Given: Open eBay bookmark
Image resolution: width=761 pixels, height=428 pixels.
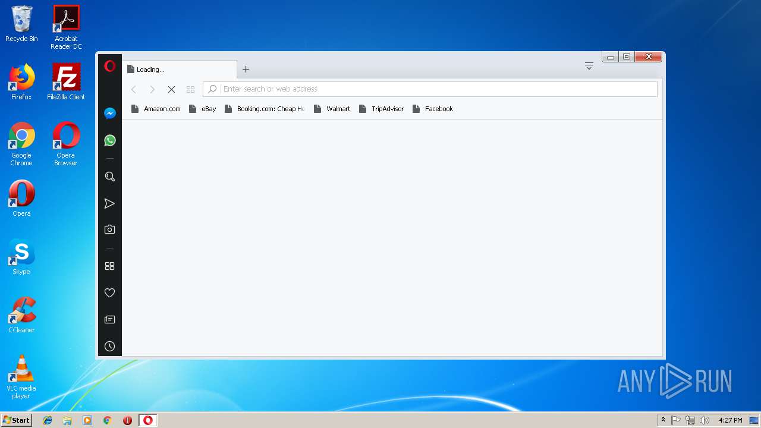Looking at the screenshot, I should (202, 109).
